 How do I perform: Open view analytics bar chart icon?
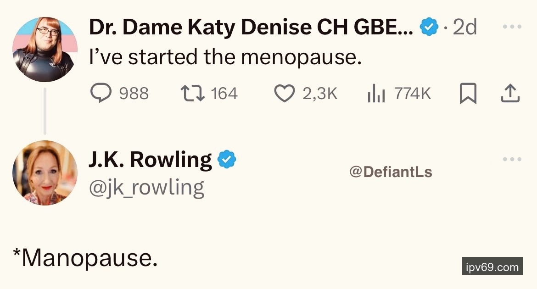376,94
